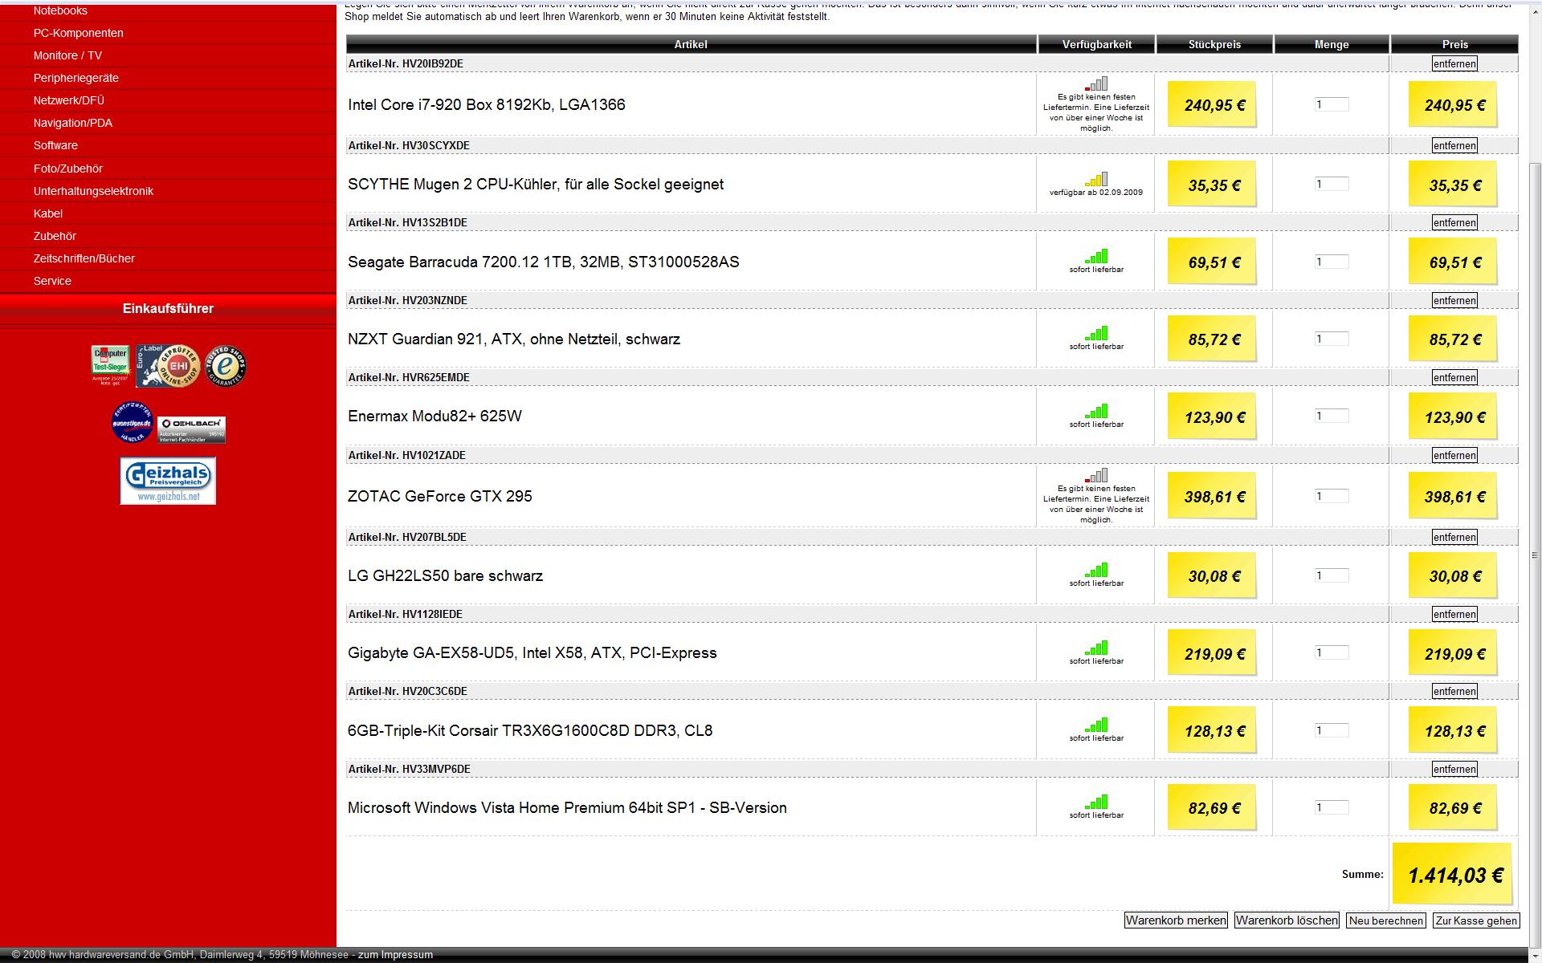
Task: Click availability bars icon for NZXT Guardian 921
Action: (x=1096, y=333)
